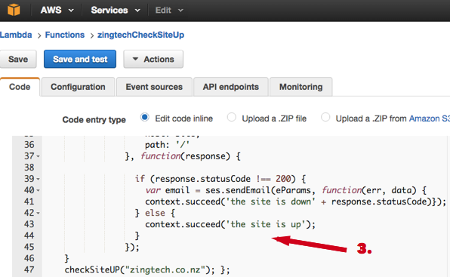Switch to Event sources tab
This screenshot has width=450, height=277.
click(154, 87)
